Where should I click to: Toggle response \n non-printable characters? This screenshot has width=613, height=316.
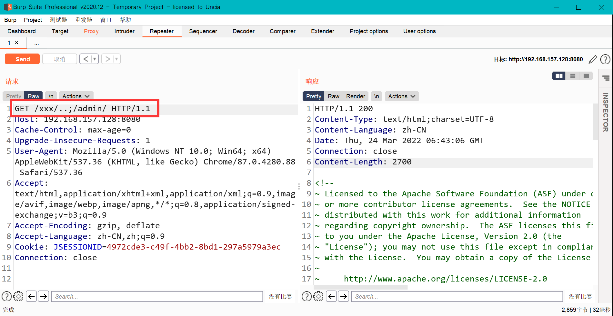click(x=377, y=96)
